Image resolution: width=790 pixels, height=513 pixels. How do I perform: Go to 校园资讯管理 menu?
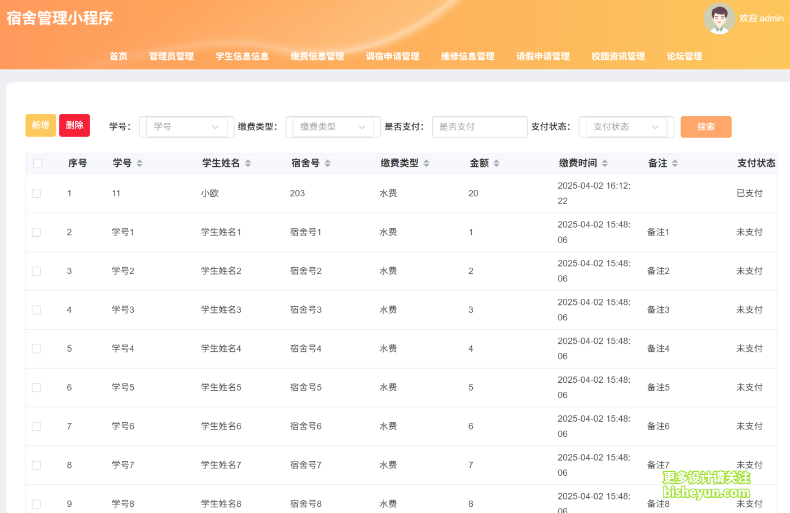pyautogui.click(x=618, y=56)
